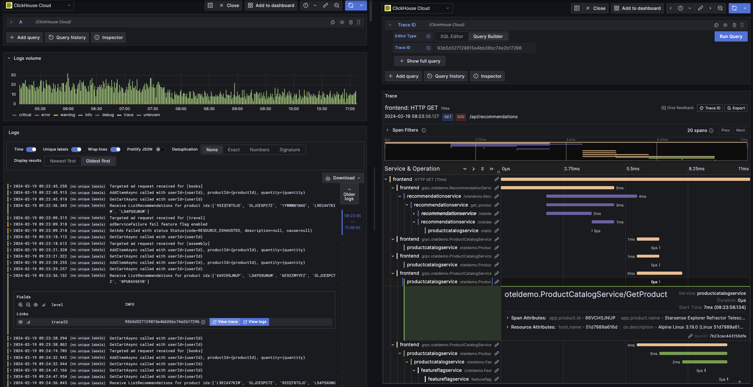Select Oldest first display order
This screenshot has width=753, height=387.
(97, 161)
